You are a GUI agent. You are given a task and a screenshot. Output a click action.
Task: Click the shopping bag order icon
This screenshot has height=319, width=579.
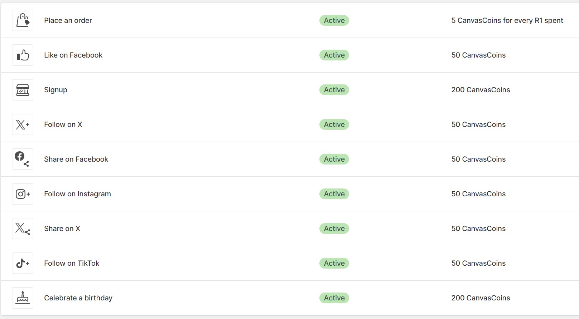(x=23, y=20)
